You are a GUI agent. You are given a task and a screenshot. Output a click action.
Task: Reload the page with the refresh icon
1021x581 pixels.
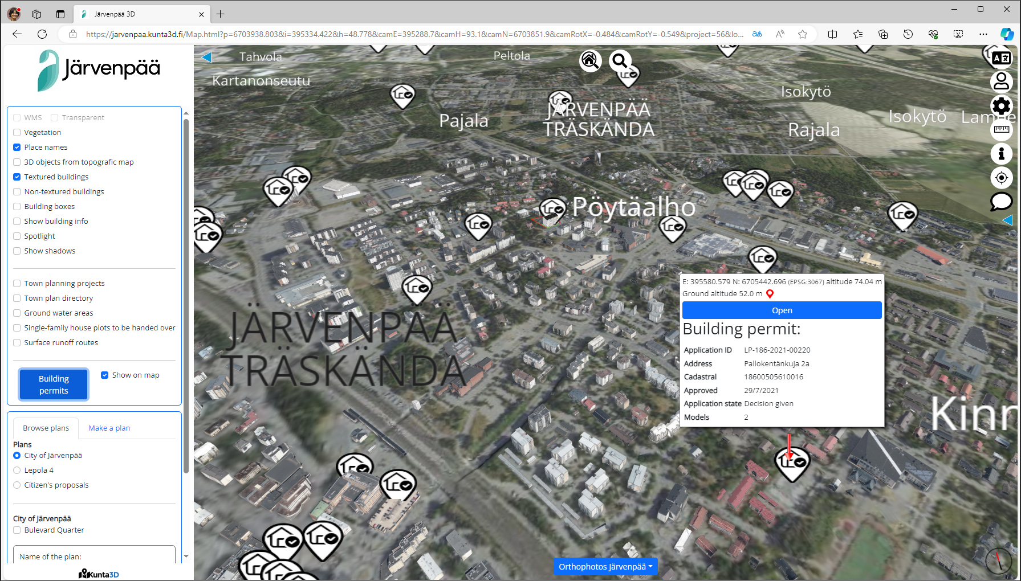pos(42,34)
